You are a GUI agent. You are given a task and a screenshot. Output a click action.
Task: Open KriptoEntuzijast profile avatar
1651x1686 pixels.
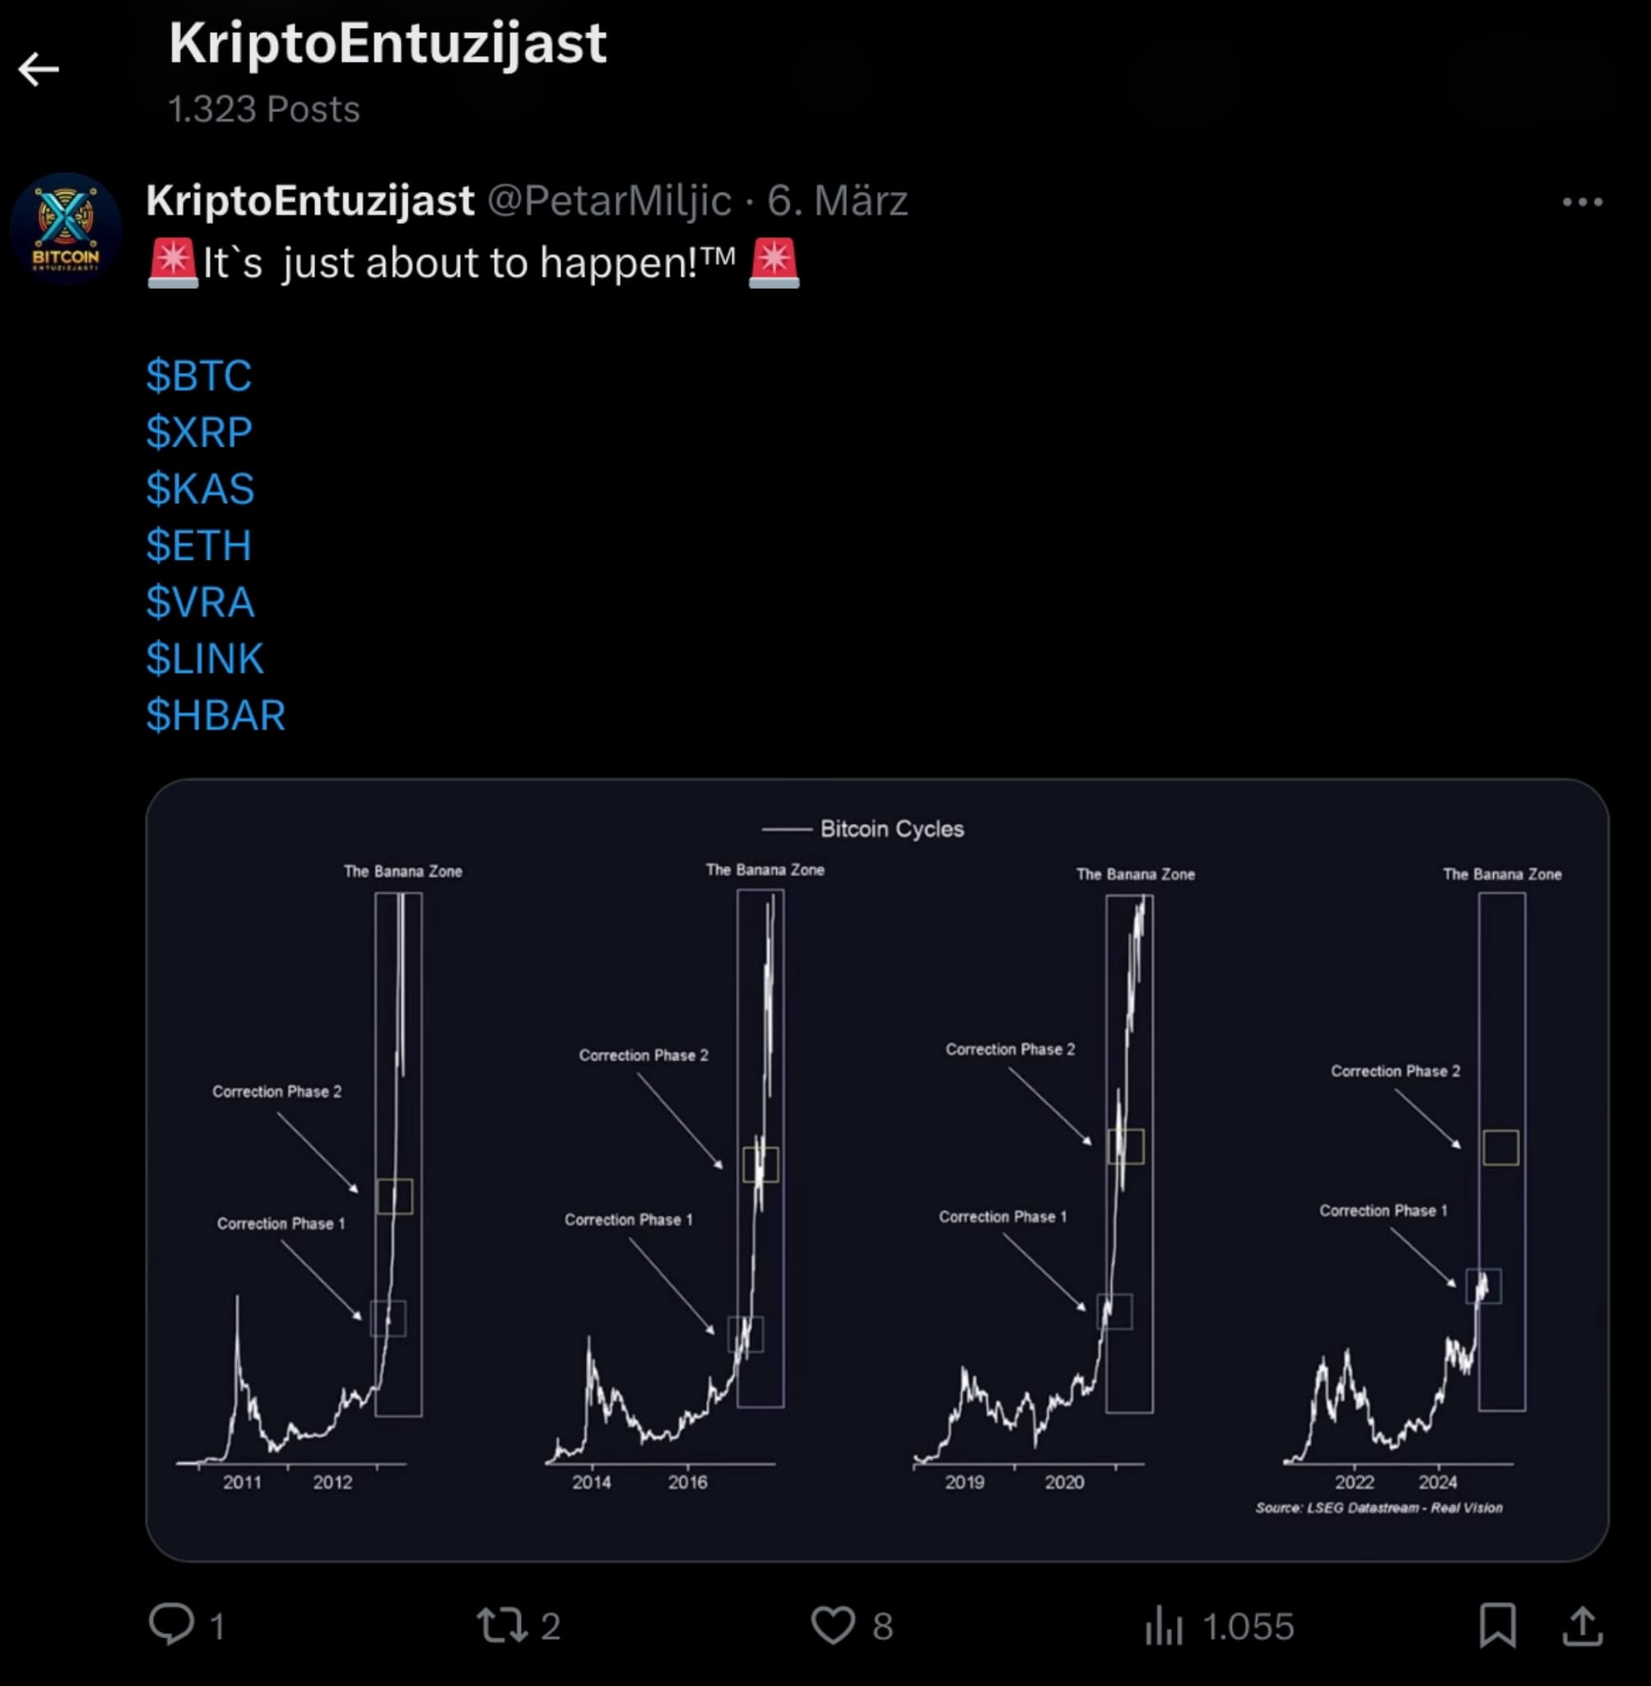[66, 229]
